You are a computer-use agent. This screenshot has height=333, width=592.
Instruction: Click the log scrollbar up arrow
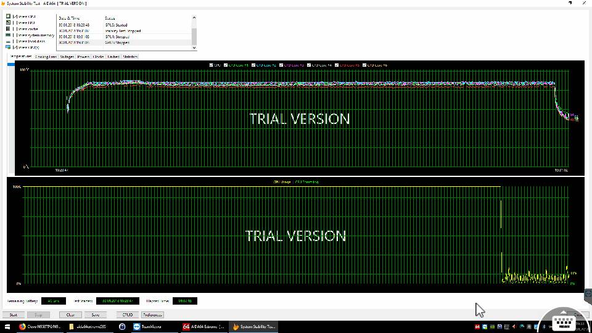(x=194, y=18)
